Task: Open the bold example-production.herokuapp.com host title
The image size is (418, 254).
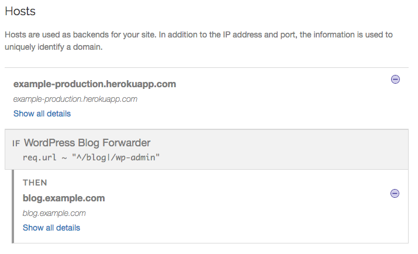Action: (x=95, y=84)
